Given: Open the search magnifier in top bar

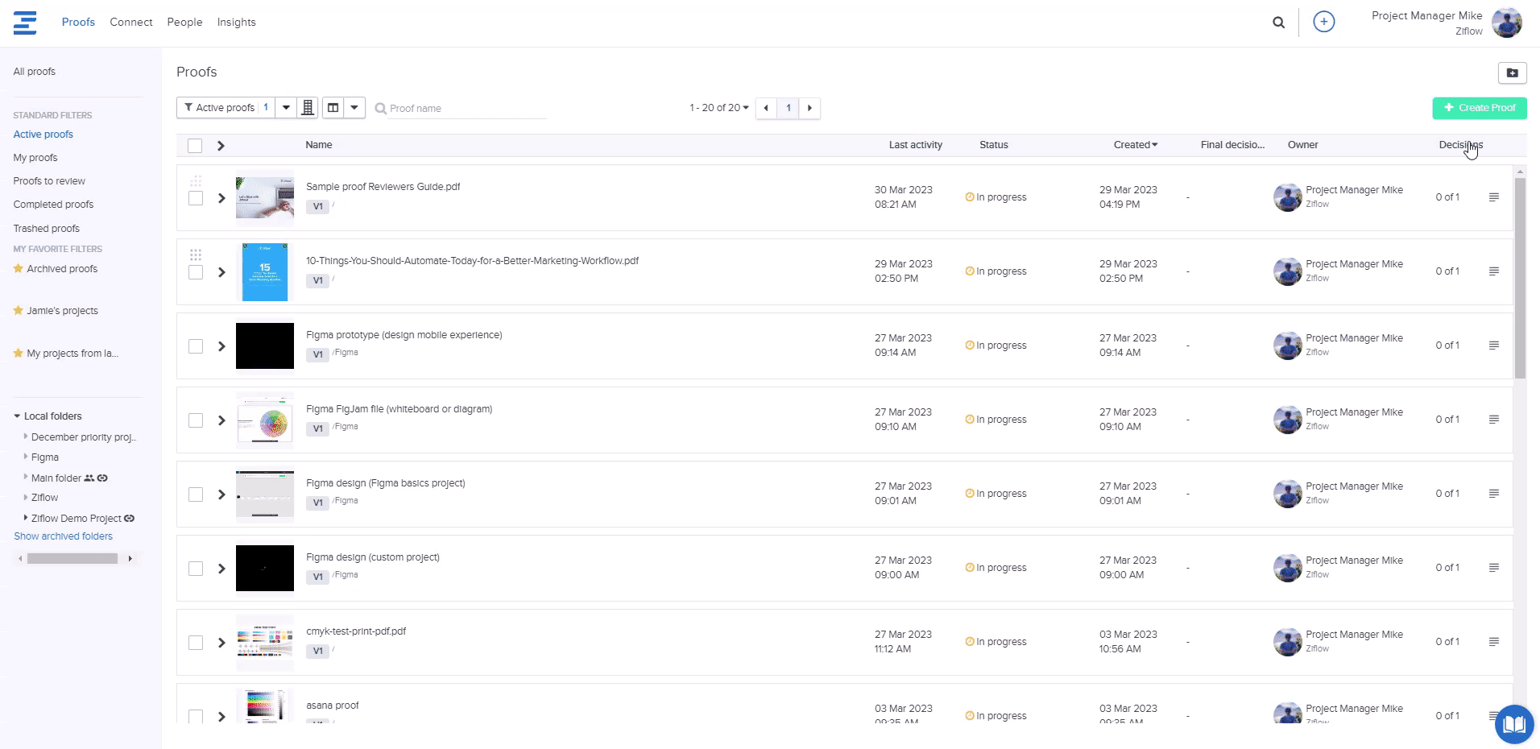Looking at the screenshot, I should 1278,23.
